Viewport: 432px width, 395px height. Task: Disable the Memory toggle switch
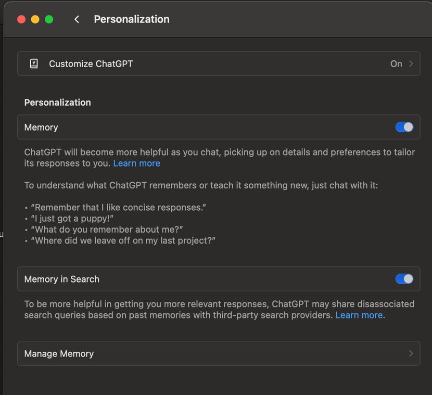point(404,127)
